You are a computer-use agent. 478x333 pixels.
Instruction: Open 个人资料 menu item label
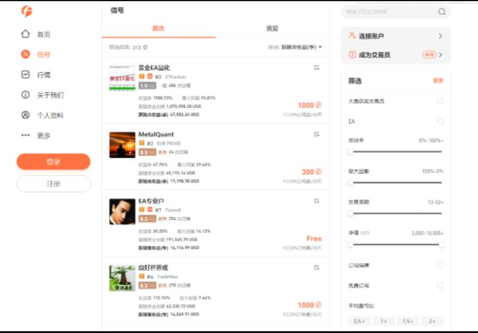50,115
